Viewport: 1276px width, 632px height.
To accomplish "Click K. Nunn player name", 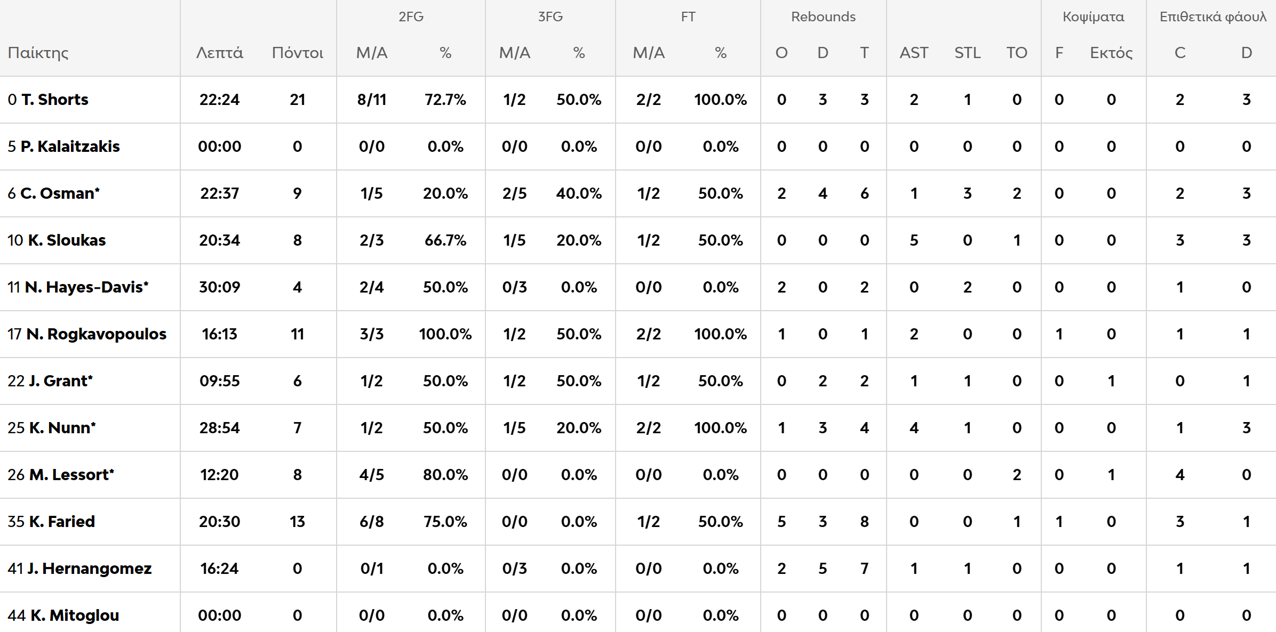I will pyautogui.click(x=62, y=428).
